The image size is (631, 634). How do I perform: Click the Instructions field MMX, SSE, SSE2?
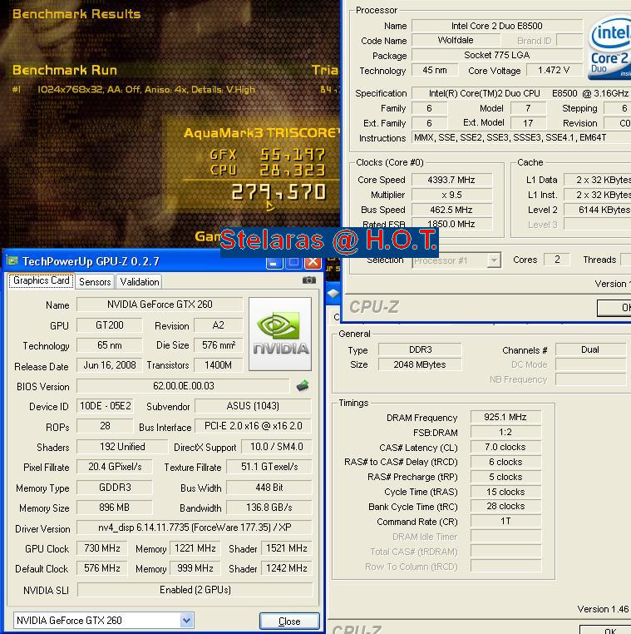[521, 137]
